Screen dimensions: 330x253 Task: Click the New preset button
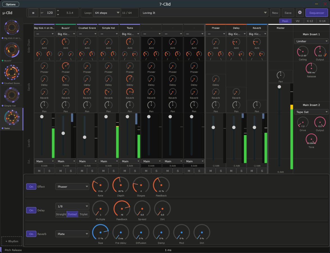pyautogui.click(x=275, y=13)
